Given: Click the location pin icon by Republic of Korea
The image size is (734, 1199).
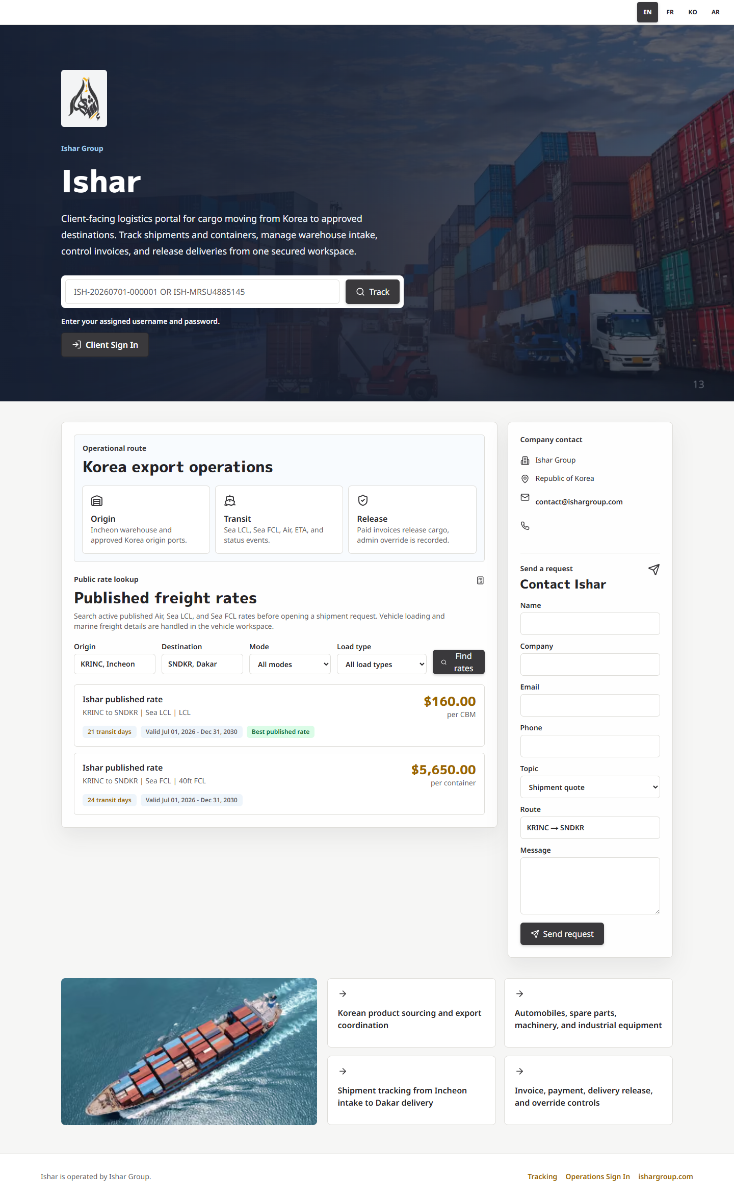Looking at the screenshot, I should click(525, 479).
